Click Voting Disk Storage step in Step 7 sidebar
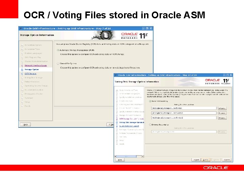The image size is (244, 183). coord(34,78)
